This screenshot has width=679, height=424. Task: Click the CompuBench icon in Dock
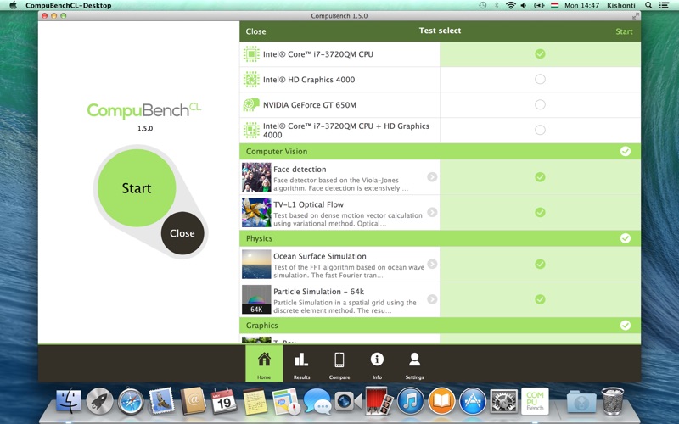535,400
